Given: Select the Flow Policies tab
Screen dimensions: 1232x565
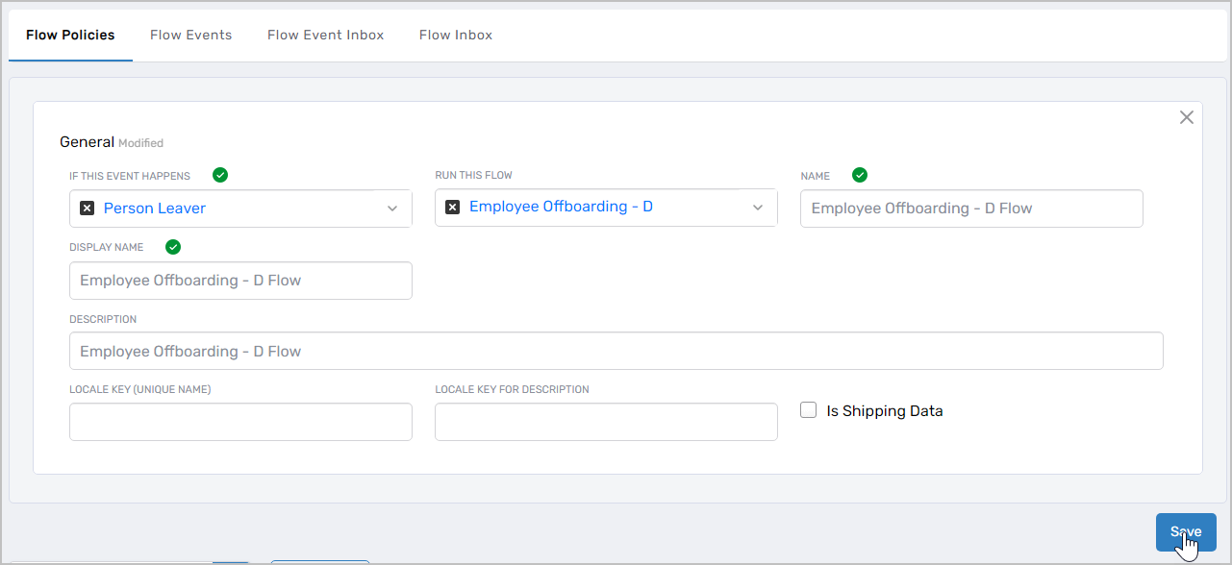Looking at the screenshot, I should coord(69,35).
